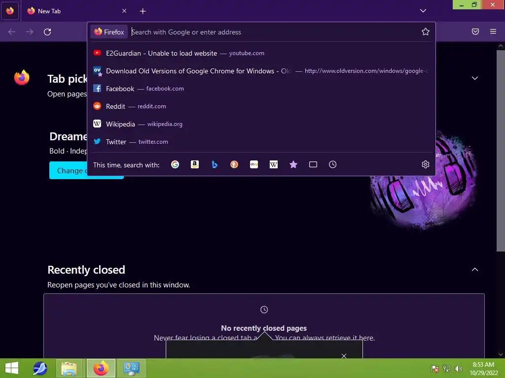Open the Control Panel taskbar icon
Viewport: 505px width, 378px height.
[x=131, y=368]
